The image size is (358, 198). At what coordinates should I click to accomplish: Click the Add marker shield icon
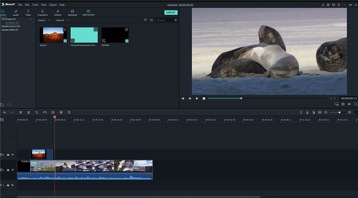tap(301, 112)
